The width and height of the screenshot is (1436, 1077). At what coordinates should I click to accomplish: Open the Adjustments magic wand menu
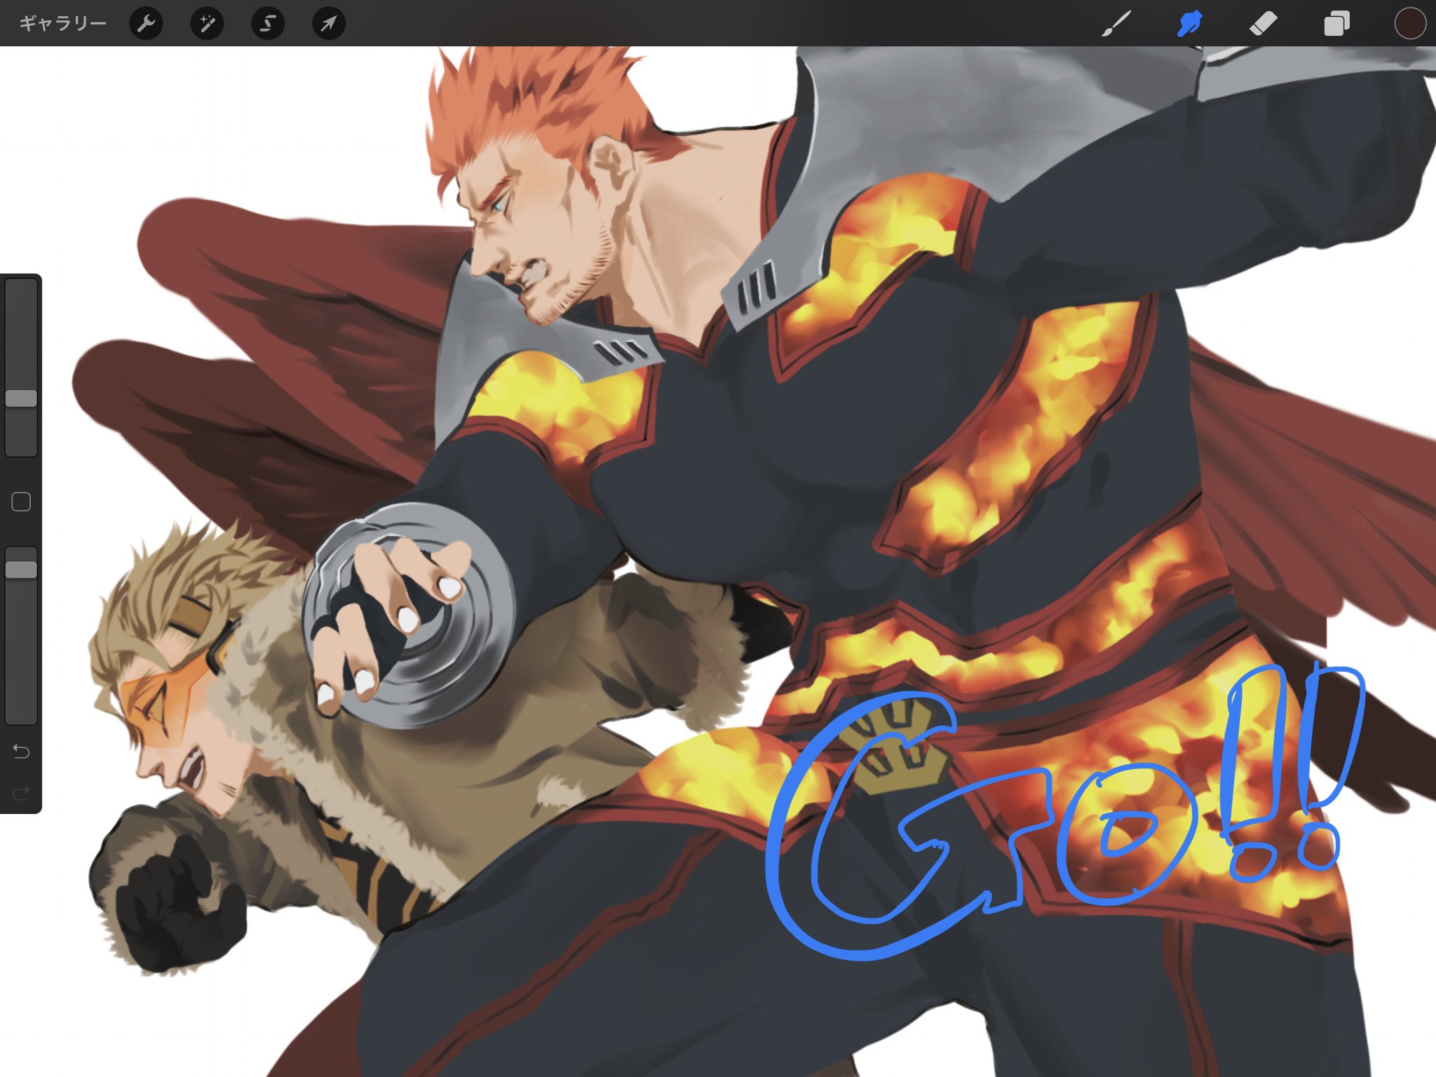207,24
